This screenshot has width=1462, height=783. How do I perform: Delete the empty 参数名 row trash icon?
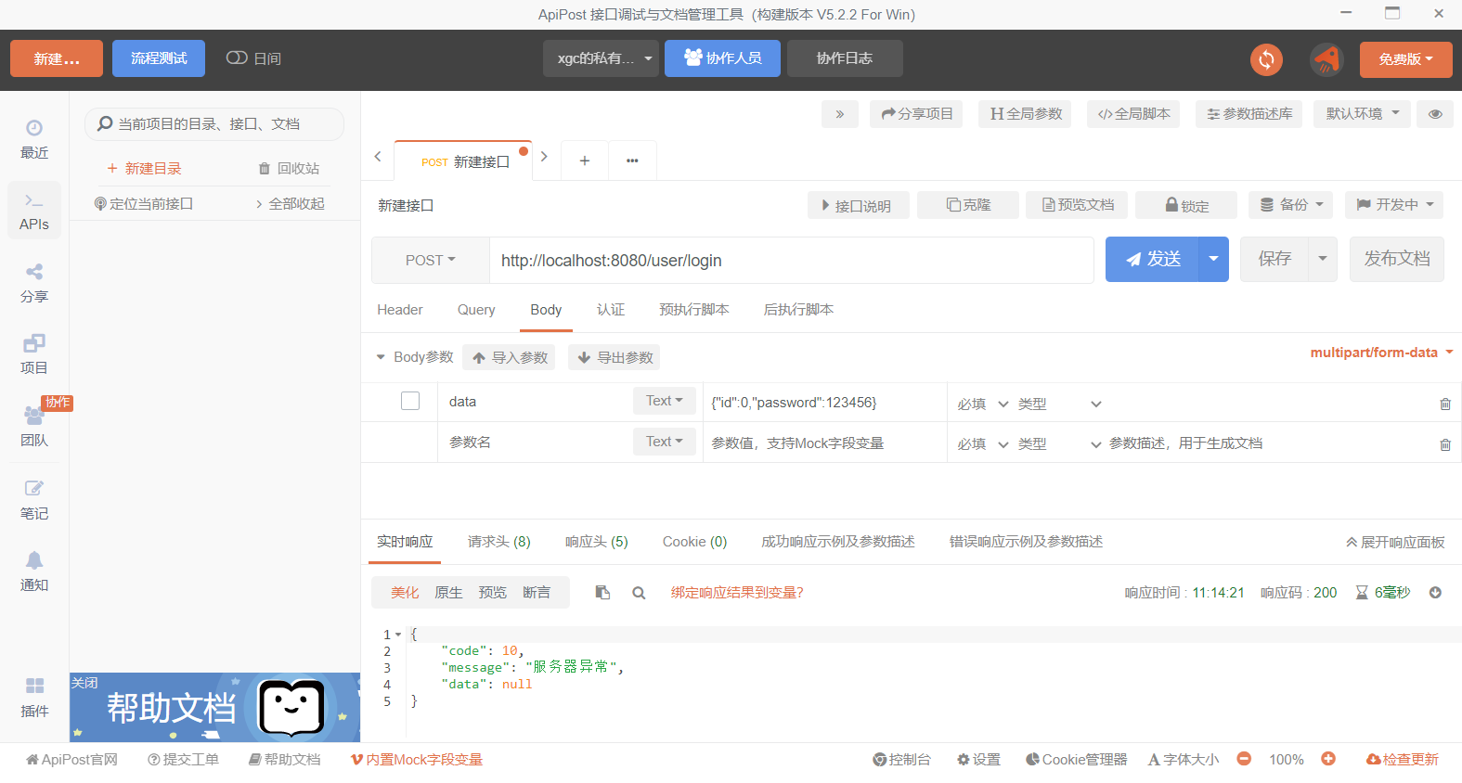(x=1444, y=444)
